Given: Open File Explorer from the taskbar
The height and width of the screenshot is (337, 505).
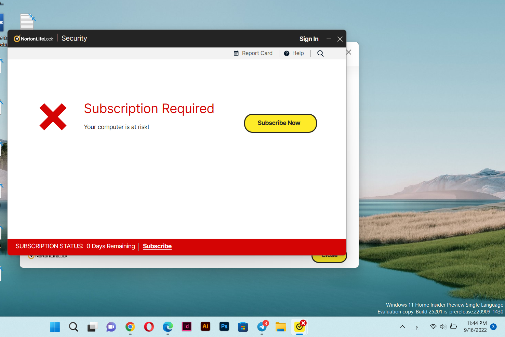Looking at the screenshot, I should point(281,327).
